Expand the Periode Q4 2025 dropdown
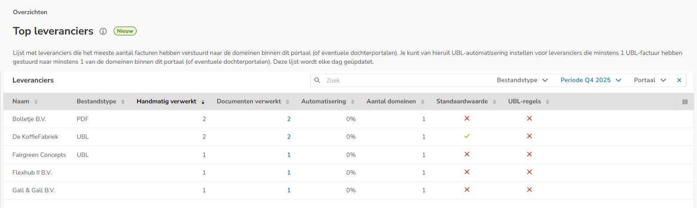 591,80
